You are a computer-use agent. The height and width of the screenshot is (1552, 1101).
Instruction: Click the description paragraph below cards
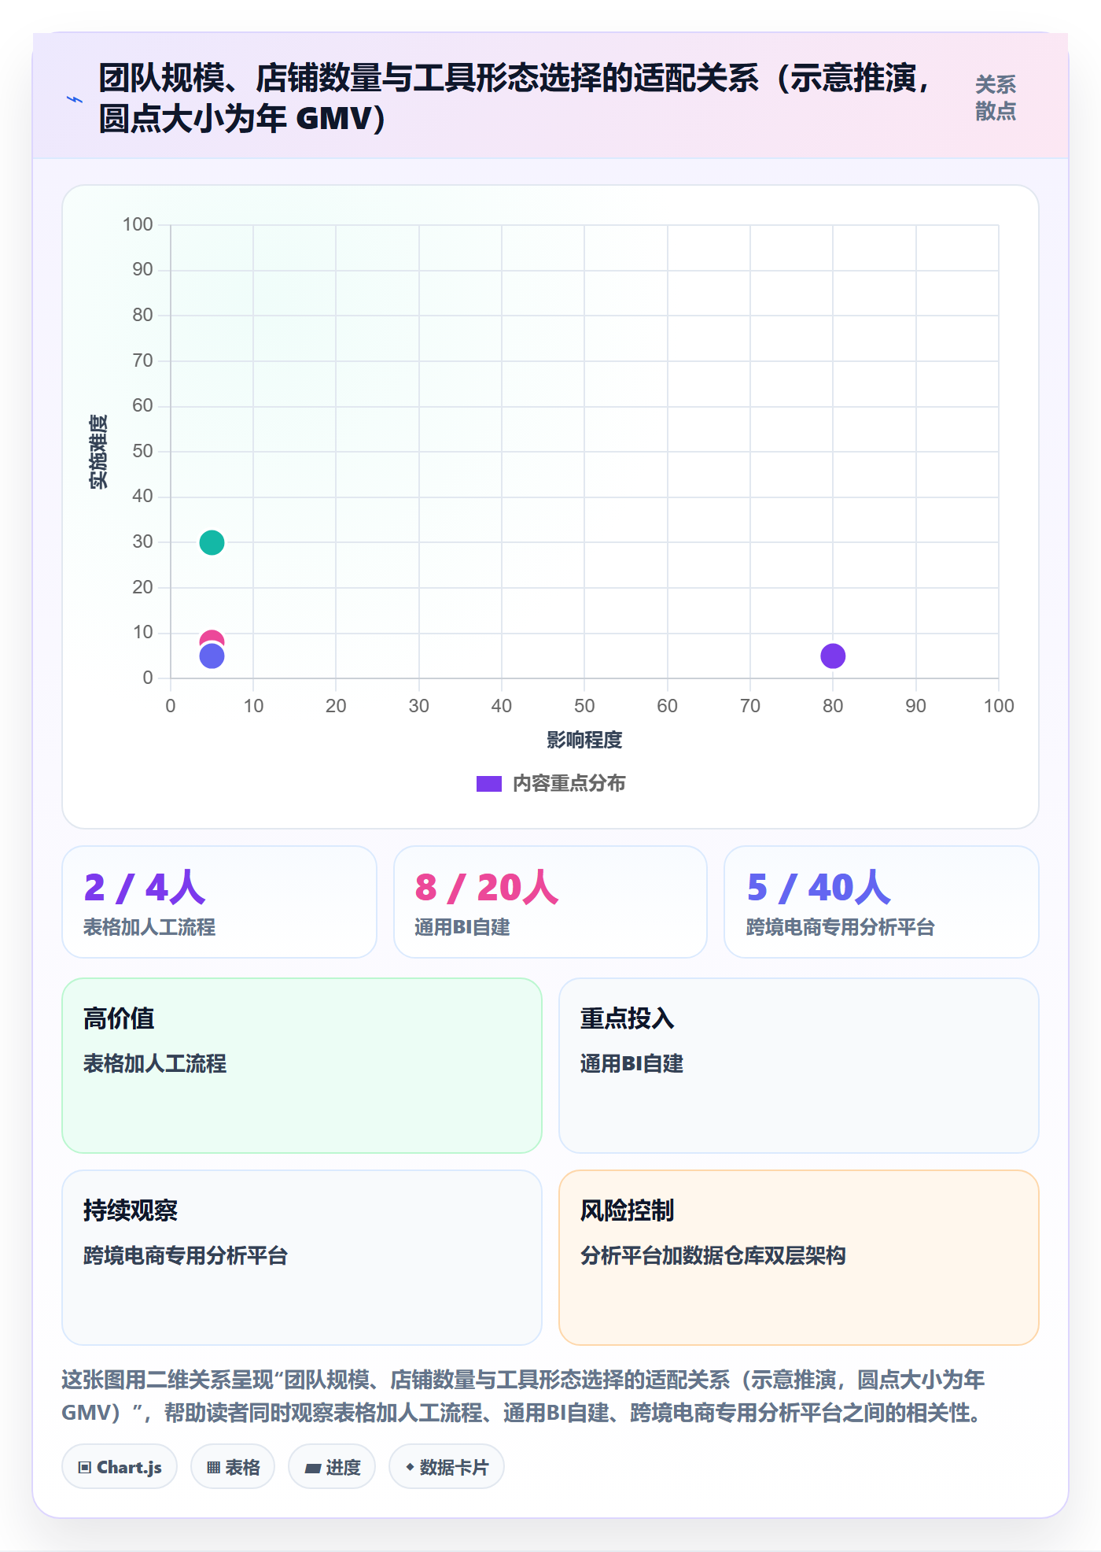[524, 1396]
